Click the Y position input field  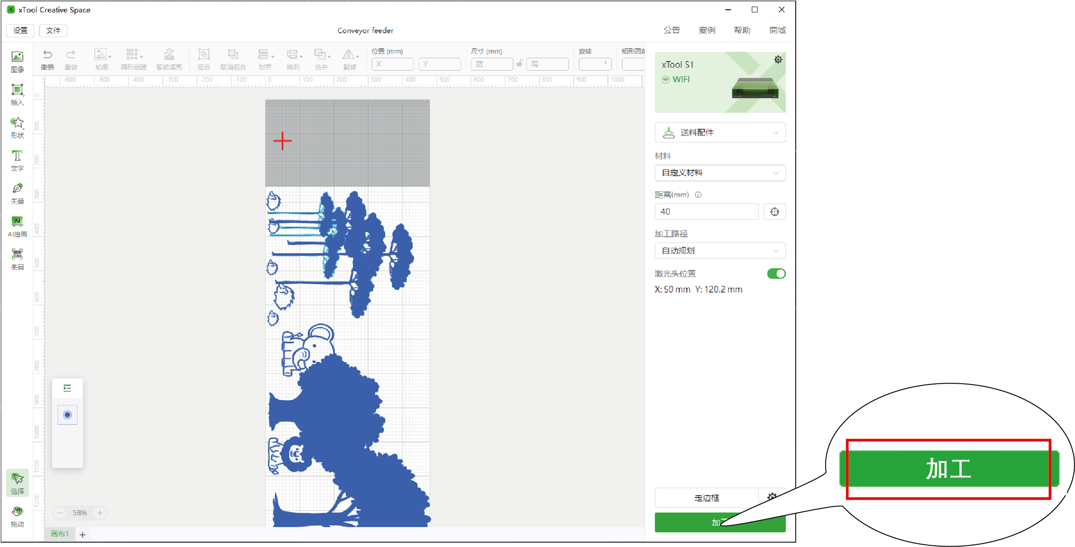440,64
